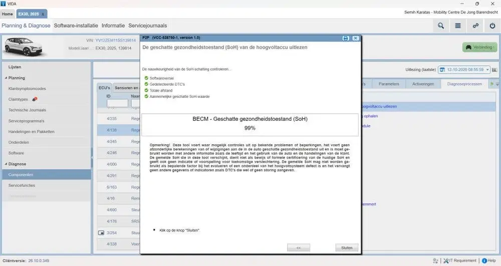Click the Help info icon
The height and width of the screenshot is (266, 501).
pos(484,261)
